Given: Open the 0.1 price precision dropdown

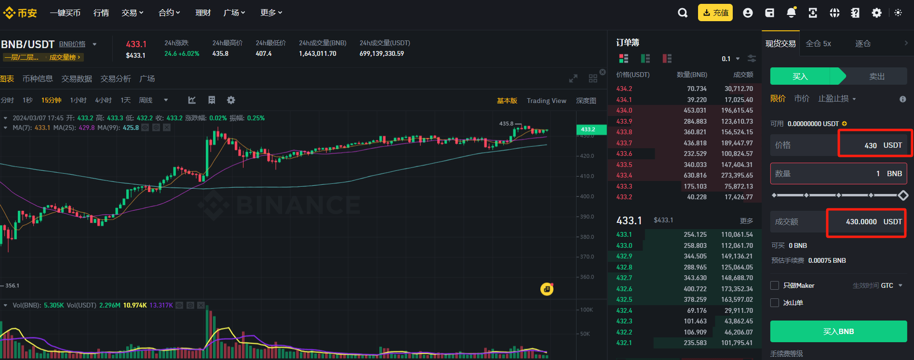Looking at the screenshot, I should pyautogui.click(x=730, y=59).
